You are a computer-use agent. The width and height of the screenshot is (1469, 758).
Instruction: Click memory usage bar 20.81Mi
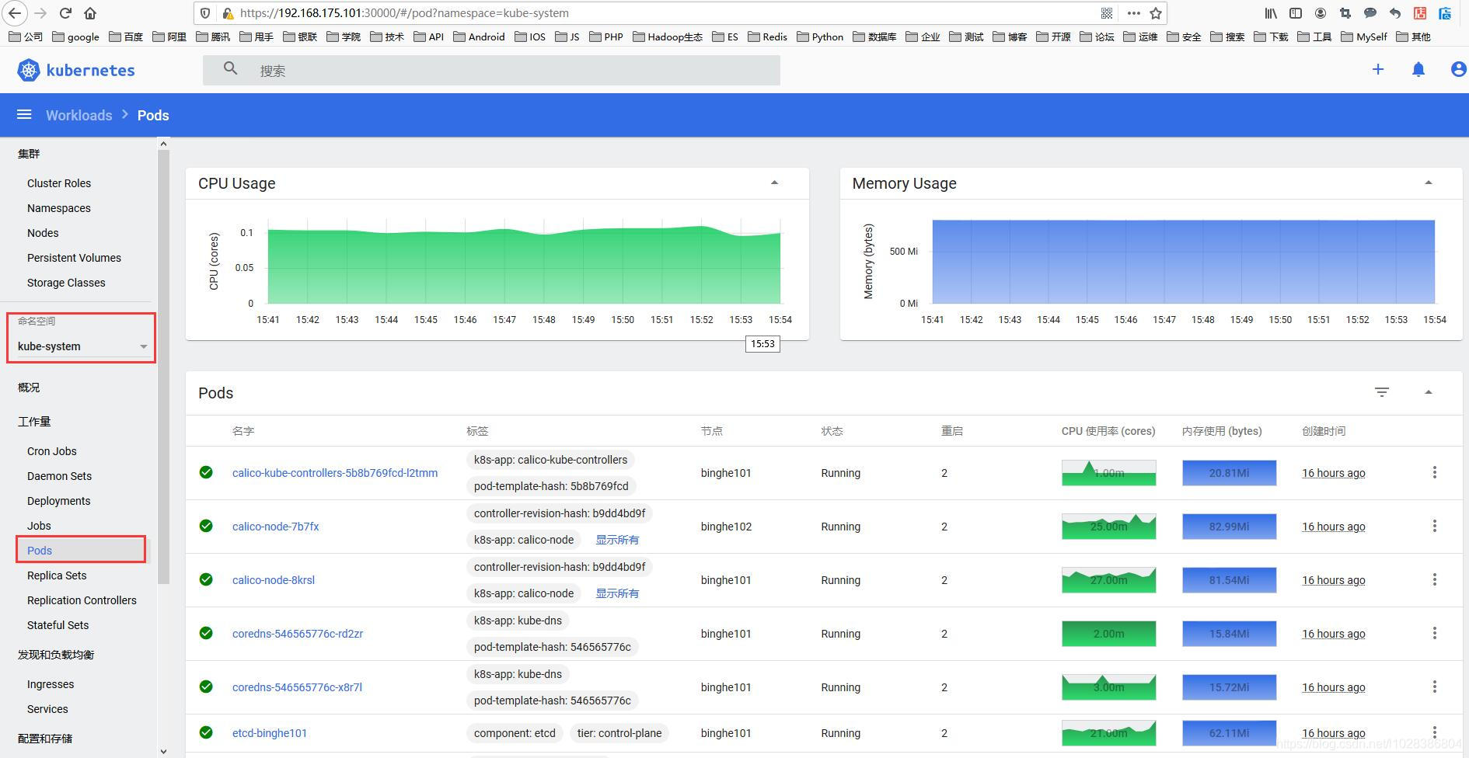(1230, 473)
